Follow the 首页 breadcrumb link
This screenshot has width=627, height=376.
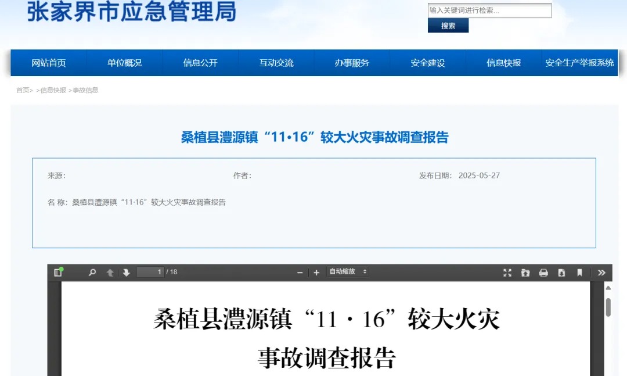(23, 90)
